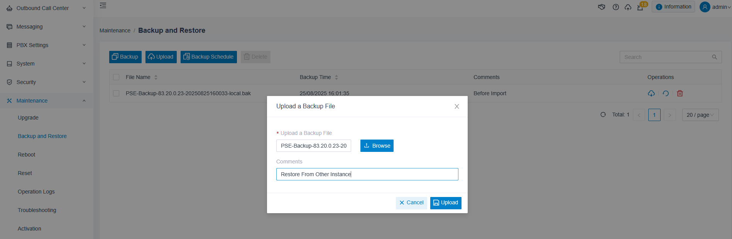Viewport: 732px width, 239px height.
Task: Open notifications with badge 18
Action: 641,7
